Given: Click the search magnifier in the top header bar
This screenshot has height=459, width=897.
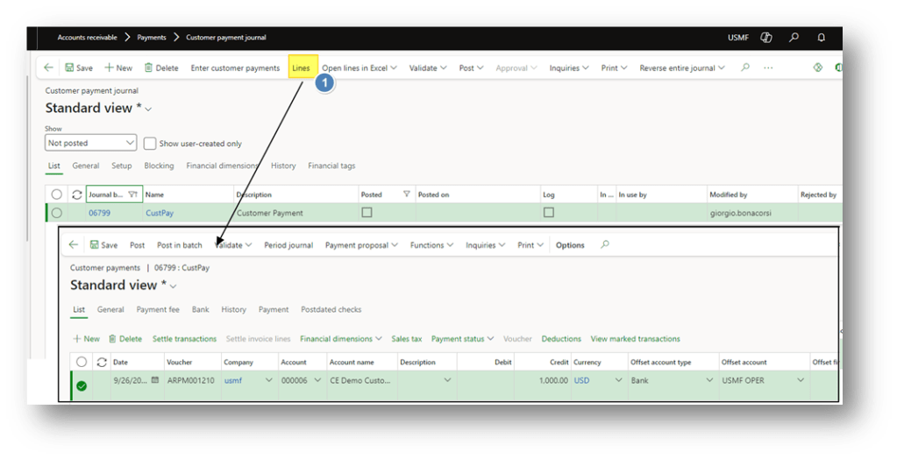Looking at the screenshot, I should point(794,38).
